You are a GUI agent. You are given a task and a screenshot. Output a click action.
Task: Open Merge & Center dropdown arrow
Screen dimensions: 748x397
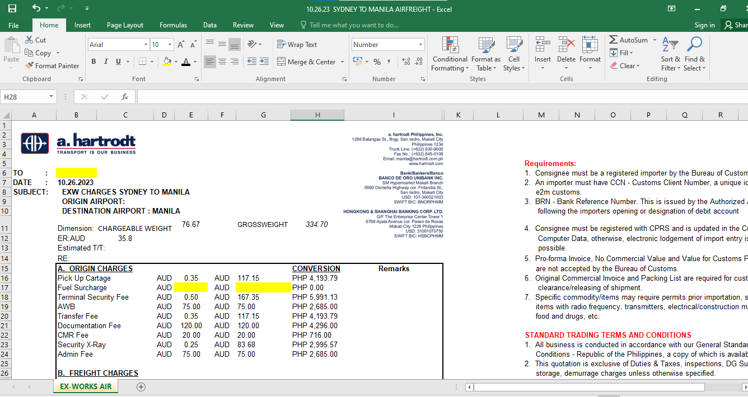pos(343,62)
